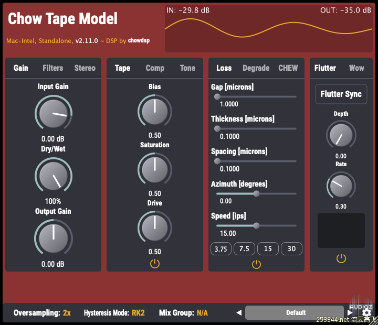Set tape speed to 30 ips
Image resolution: width=378 pixels, height=325 pixels.
click(x=291, y=248)
